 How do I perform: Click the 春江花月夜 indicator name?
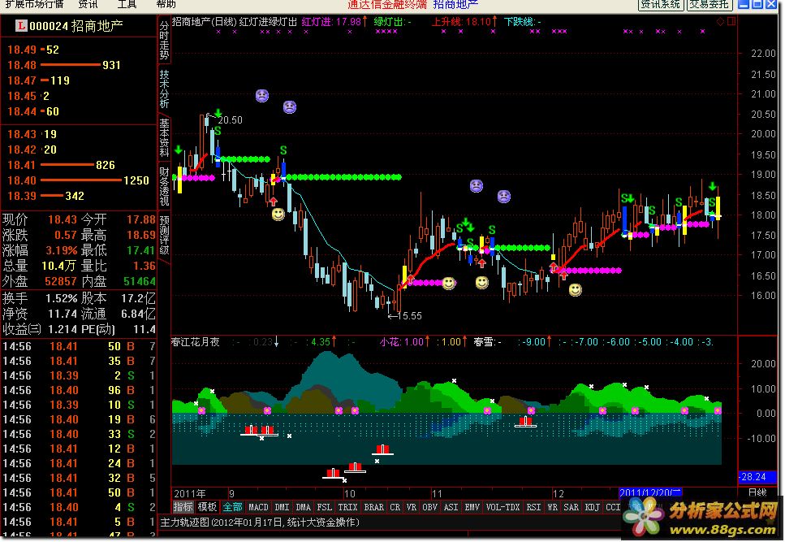196,341
